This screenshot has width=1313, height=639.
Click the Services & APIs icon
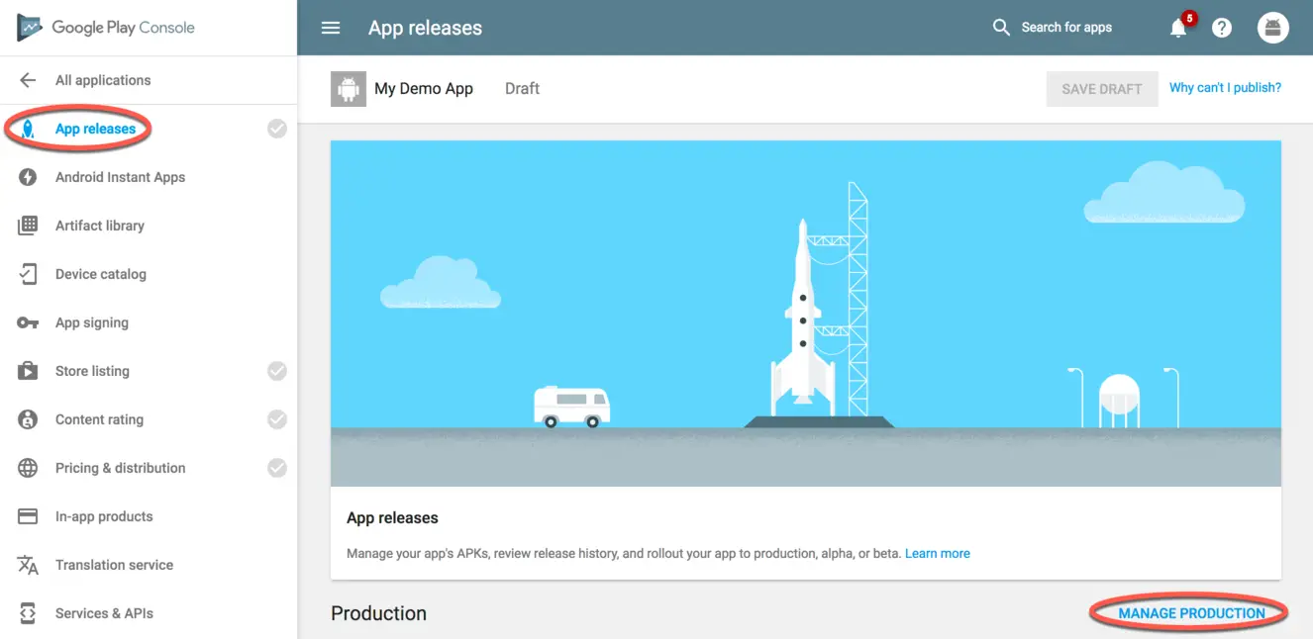point(28,613)
